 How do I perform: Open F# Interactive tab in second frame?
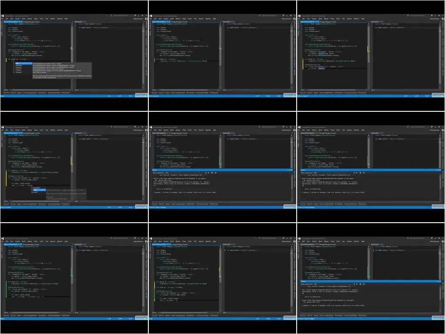point(214,93)
